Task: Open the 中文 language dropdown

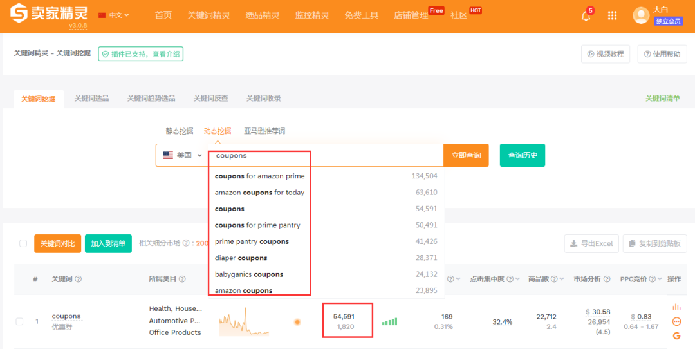Action: coord(114,15)
